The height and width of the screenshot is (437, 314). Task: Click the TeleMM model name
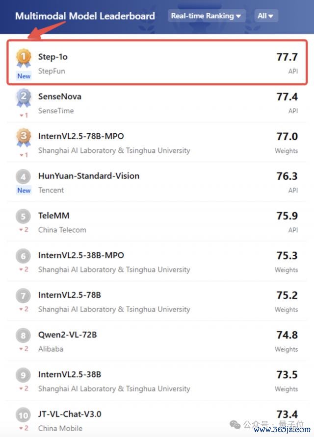point(54,216)
